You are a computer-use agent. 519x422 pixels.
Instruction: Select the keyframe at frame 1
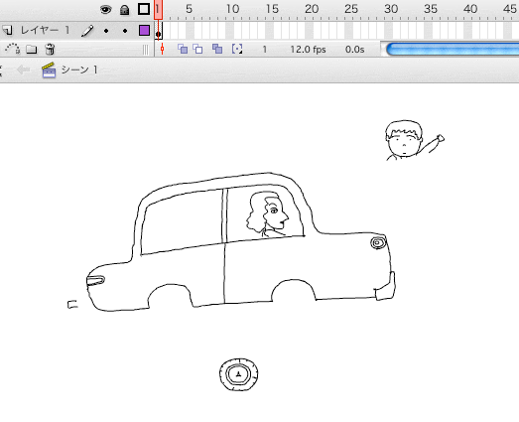[158, 31]
